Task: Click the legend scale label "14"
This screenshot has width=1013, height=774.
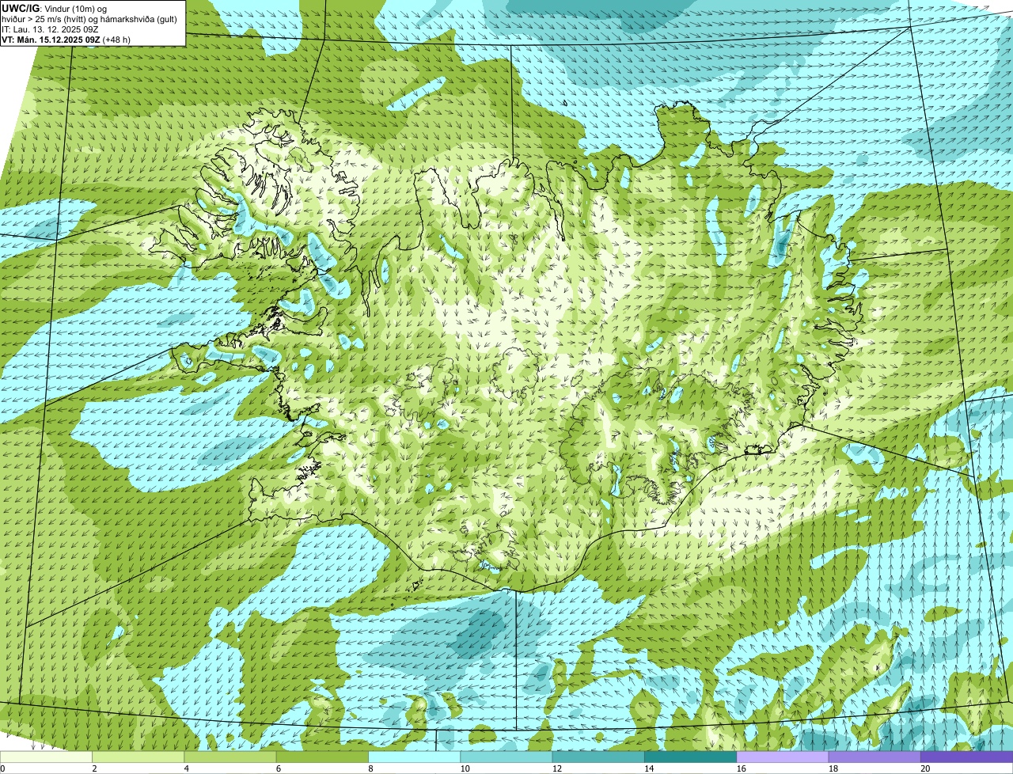Action: 648,768
